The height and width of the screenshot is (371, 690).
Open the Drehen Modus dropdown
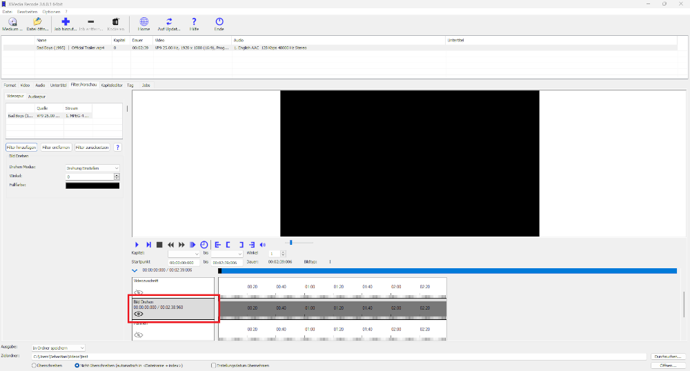click(x=92, y=168)
